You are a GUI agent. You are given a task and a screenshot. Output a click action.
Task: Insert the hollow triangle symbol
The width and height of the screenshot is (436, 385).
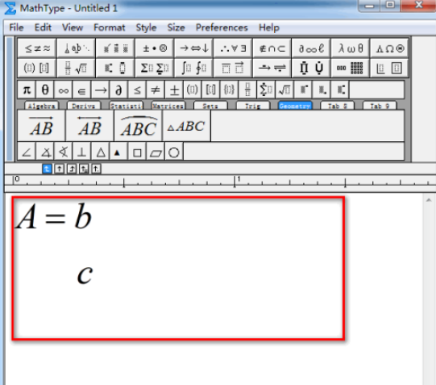pos(100,152)
